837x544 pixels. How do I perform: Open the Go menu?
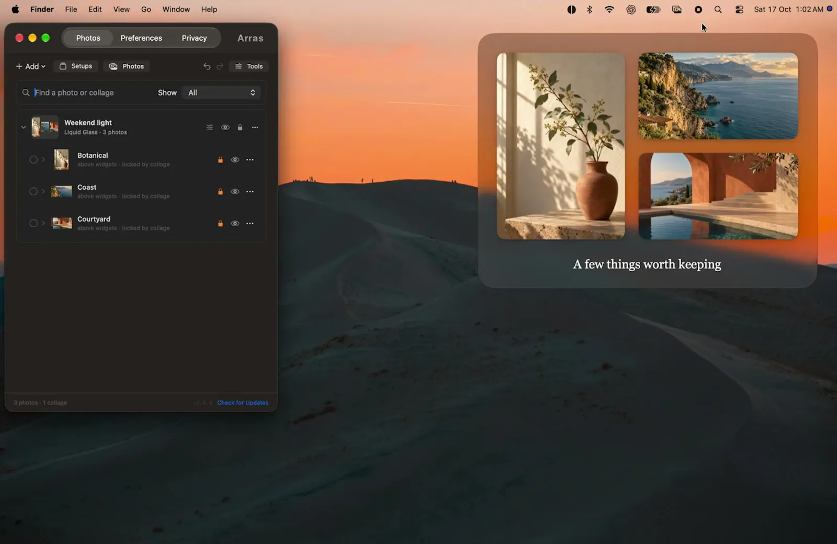(x=146, y=9)
